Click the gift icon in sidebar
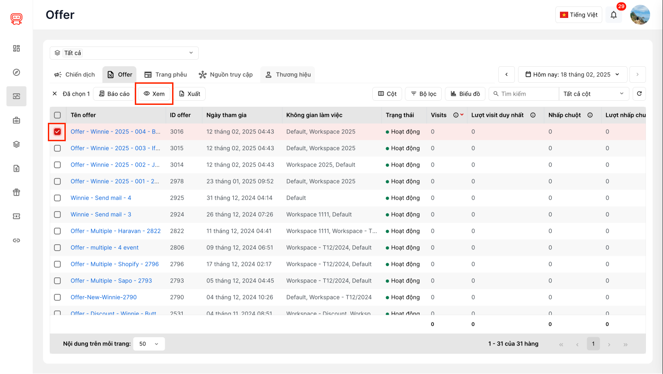 (17, 192)
